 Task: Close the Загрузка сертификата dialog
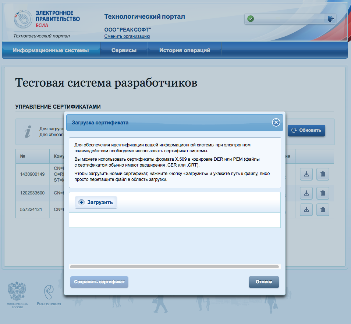coord(276,123)
